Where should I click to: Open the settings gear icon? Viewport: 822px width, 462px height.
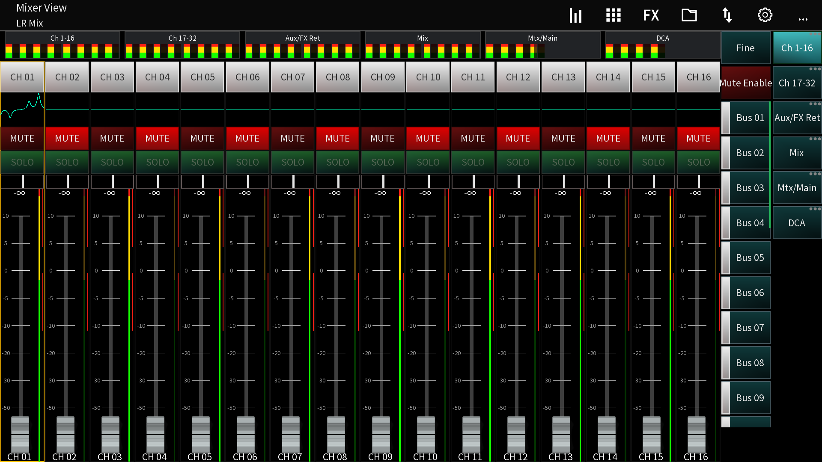click(765, 15)
